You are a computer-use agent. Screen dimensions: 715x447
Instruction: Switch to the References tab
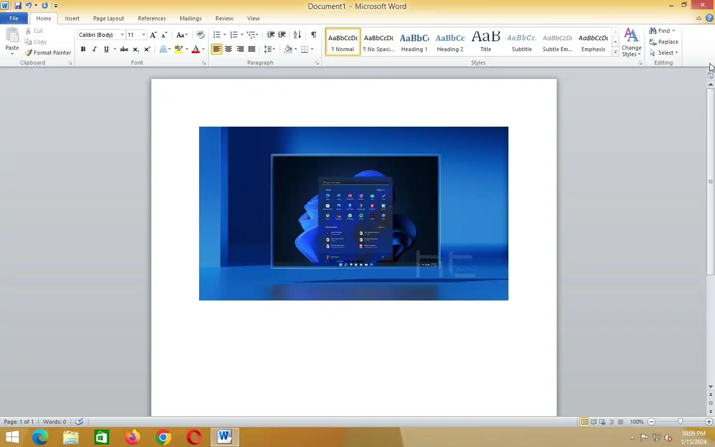(152, 18)
